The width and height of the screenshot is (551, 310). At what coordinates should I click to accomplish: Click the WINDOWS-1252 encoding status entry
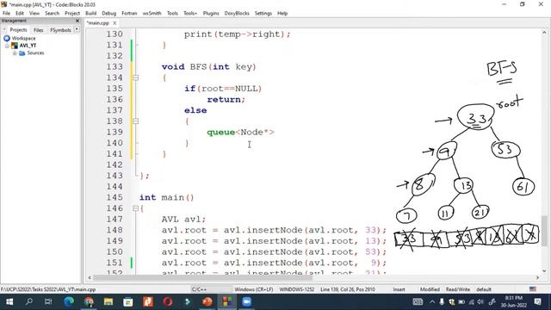click(x=296, y=289)
